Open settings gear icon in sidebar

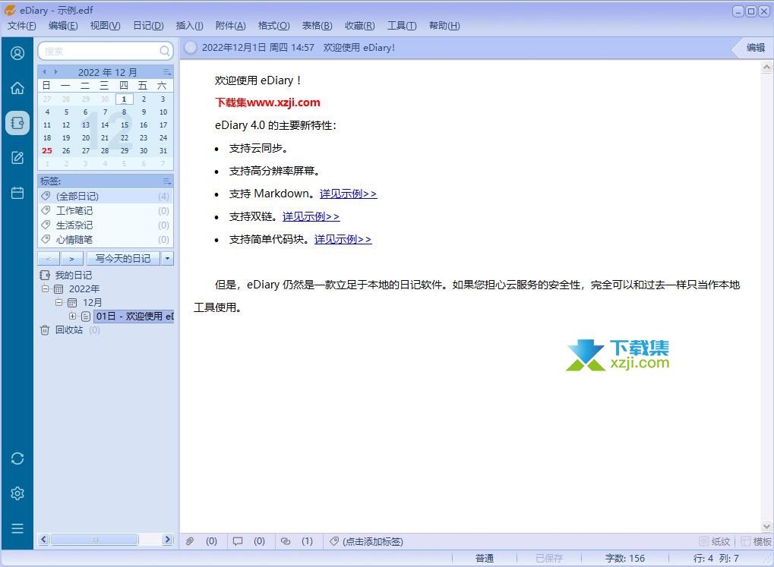pos(17,493)
